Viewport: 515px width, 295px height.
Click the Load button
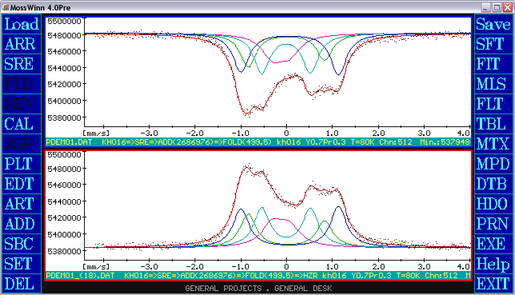22,24
